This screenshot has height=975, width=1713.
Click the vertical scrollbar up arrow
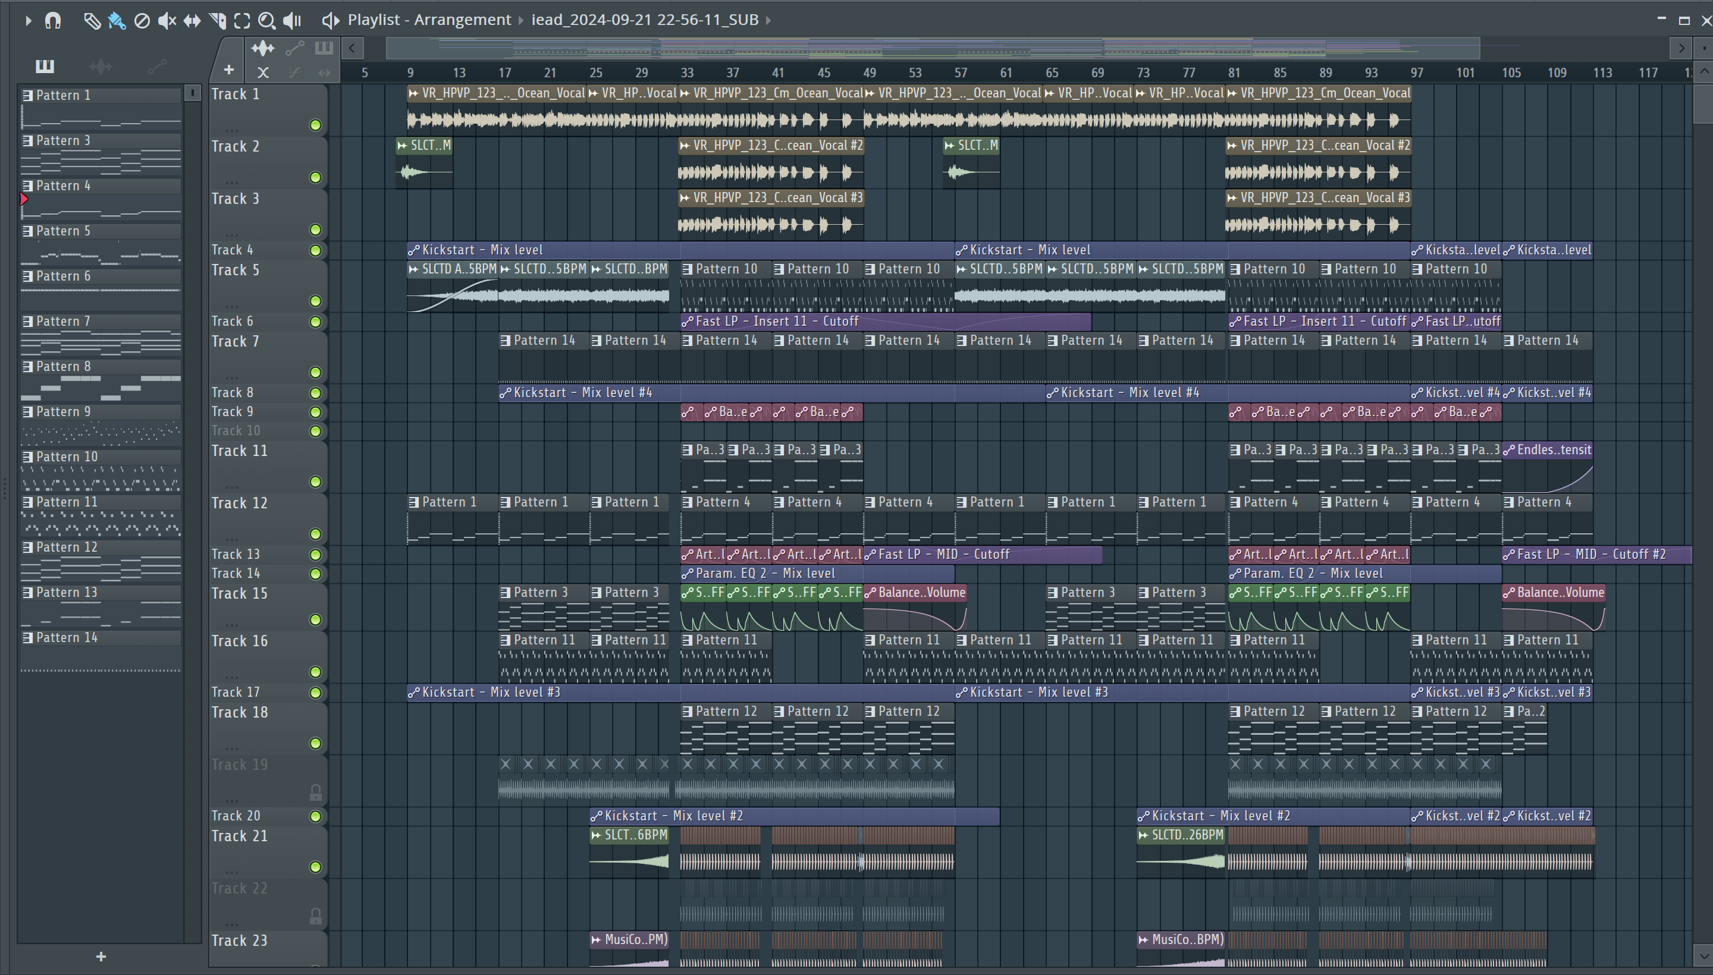pyautogui.click(x=1702, y=71)
